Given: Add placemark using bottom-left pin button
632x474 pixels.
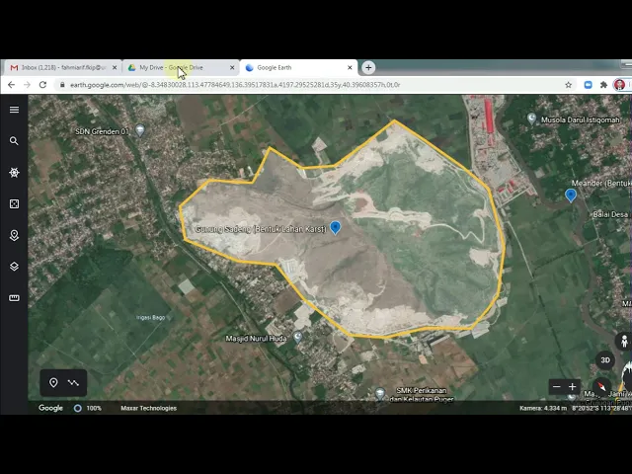Looking at the screenshot, I should click(x=53, y=382).
